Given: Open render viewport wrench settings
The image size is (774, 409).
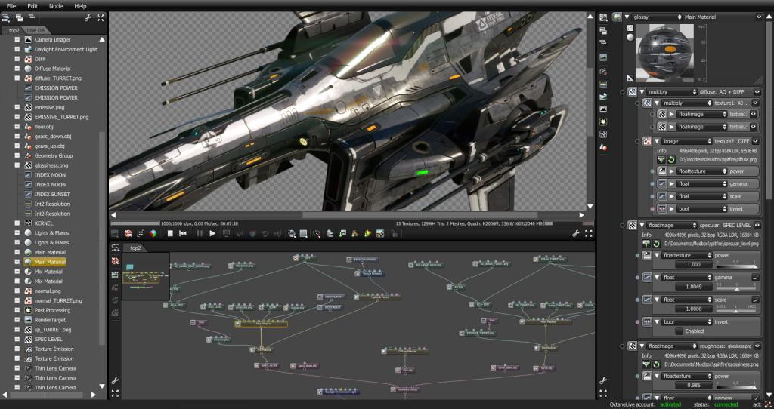Looking at the screenshot, I should click(576, 234).
